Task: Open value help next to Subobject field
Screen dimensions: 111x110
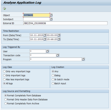Action: click(51, 19)
